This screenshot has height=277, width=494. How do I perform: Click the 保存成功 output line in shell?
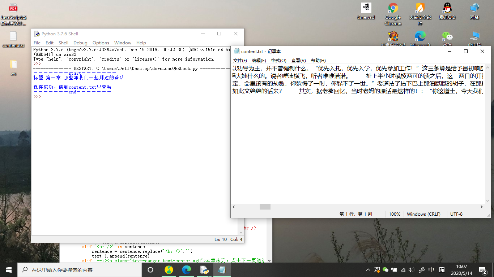click(x=72, y=87)
